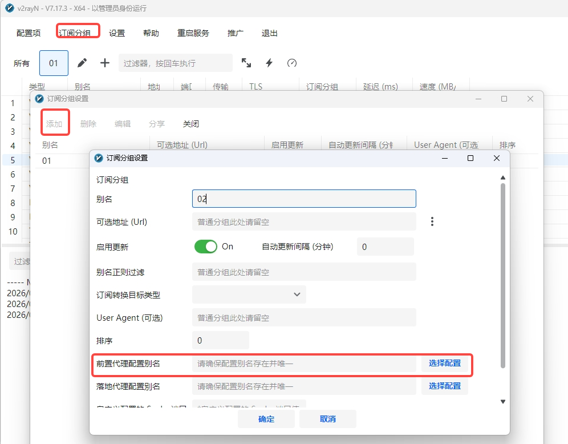Viewport: 568px width, 444px height.
Task: Click the 自动更新间隔 (分钟) value field
Action: 385,247
